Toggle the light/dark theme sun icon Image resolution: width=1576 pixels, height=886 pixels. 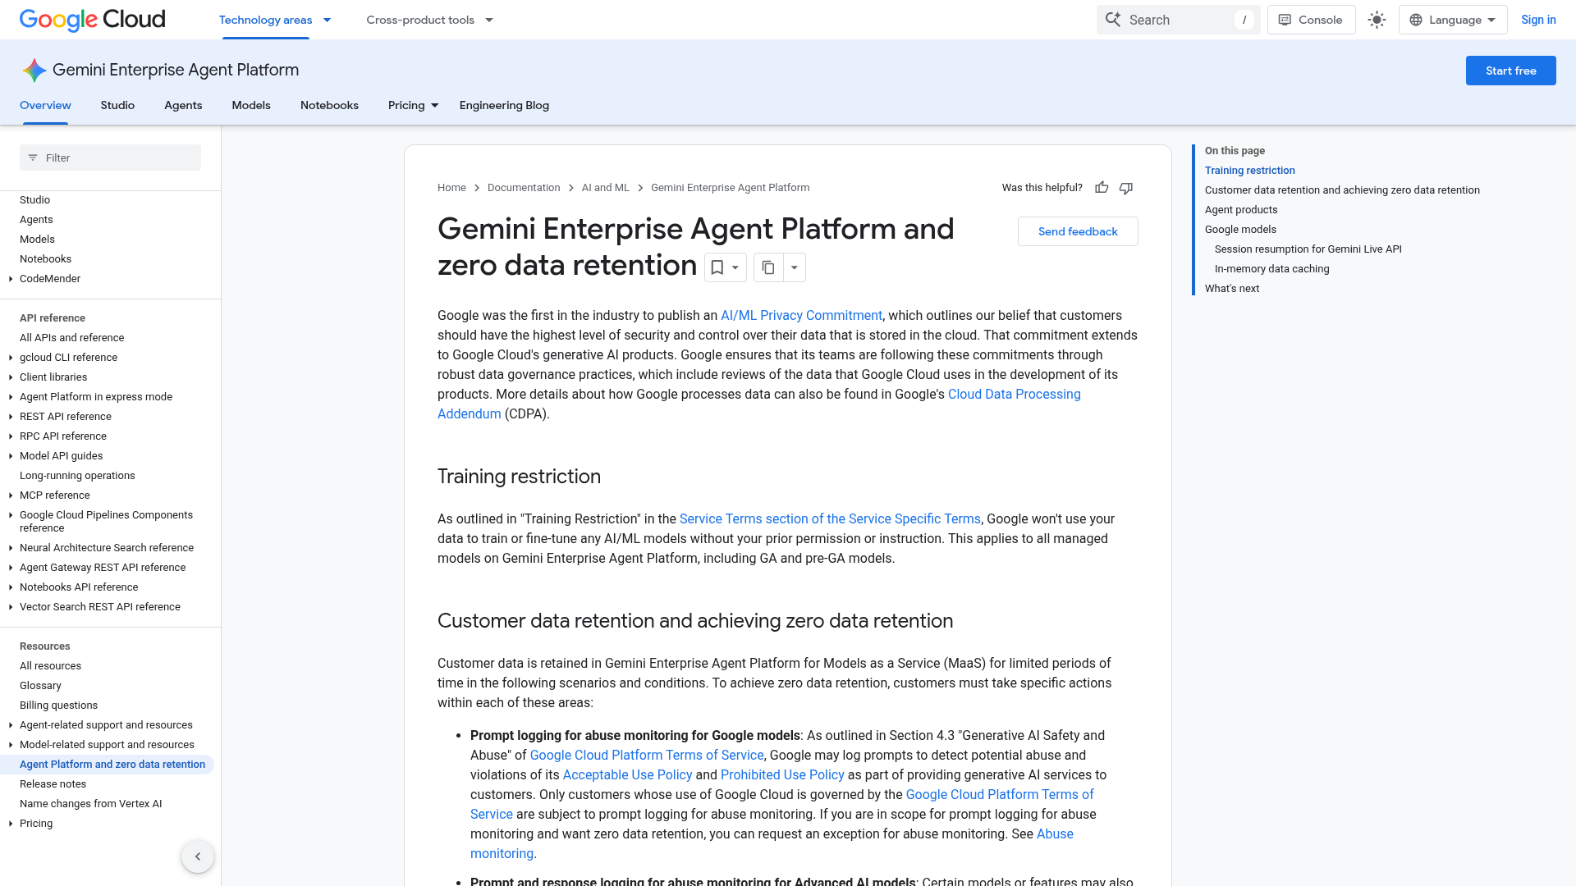[x=1377, y=20]
